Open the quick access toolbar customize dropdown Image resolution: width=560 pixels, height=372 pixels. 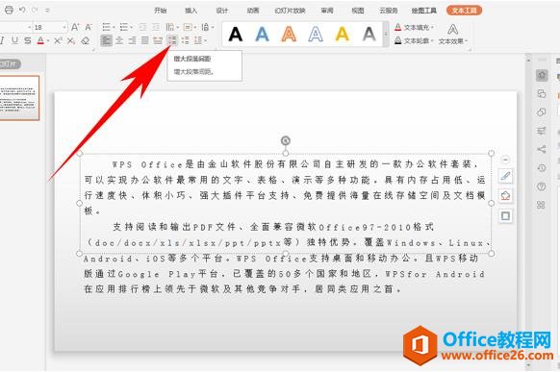coord(47,11)
